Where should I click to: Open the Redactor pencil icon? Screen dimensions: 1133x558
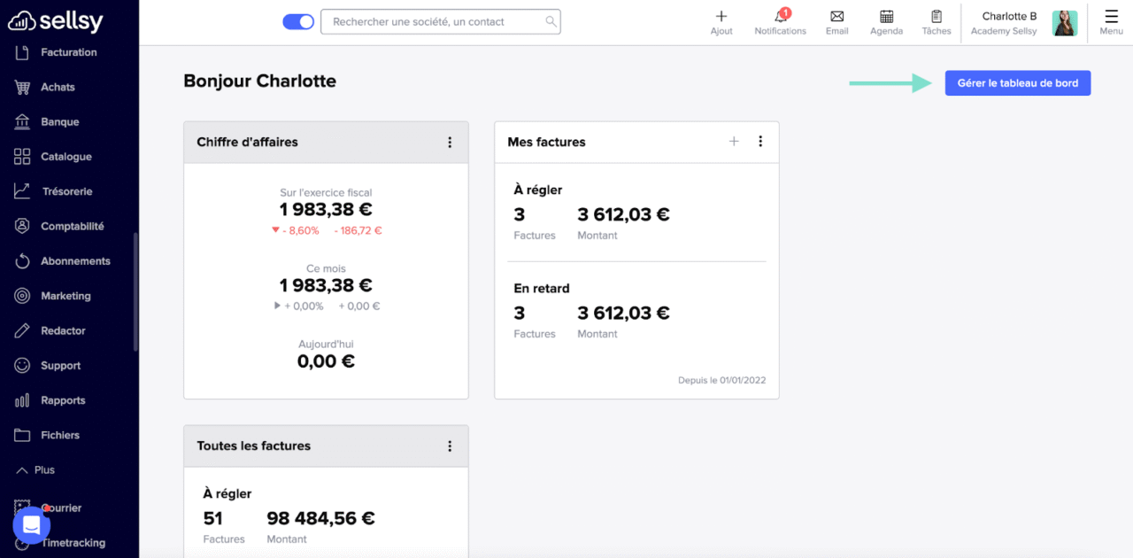pyautogui.click(x=22, y=330)
